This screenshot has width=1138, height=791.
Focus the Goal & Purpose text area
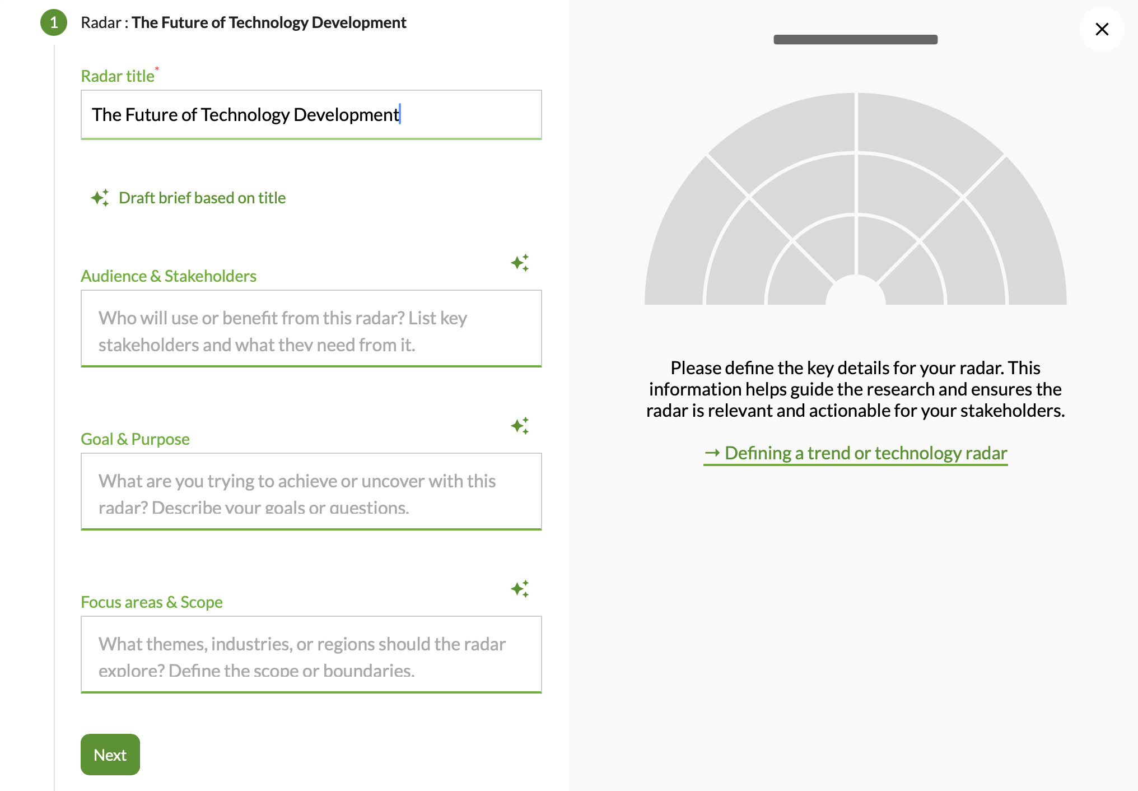coord(311,492)
